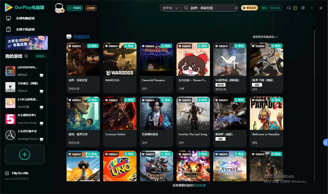Open the 极速会员 membership button
The width and height of the screenshot is (328, 194).
(x=250, y=8)
